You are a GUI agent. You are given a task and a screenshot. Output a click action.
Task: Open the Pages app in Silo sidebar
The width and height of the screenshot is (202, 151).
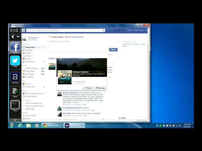pos(15,91)
